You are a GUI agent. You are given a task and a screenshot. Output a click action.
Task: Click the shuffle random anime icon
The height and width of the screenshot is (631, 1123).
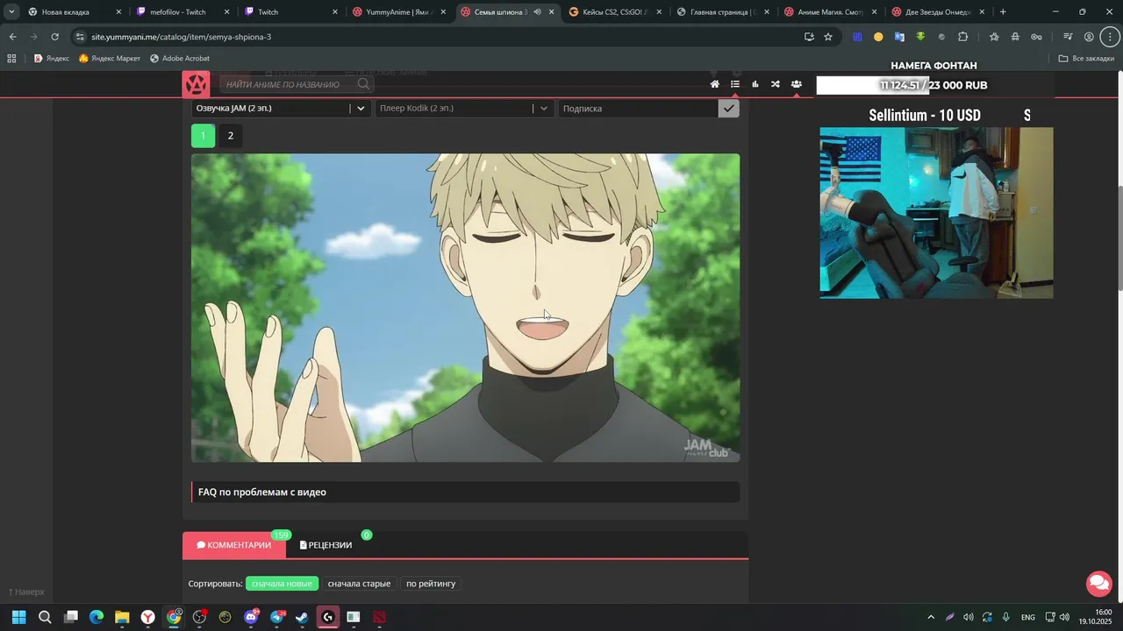[x=776, y=84]
